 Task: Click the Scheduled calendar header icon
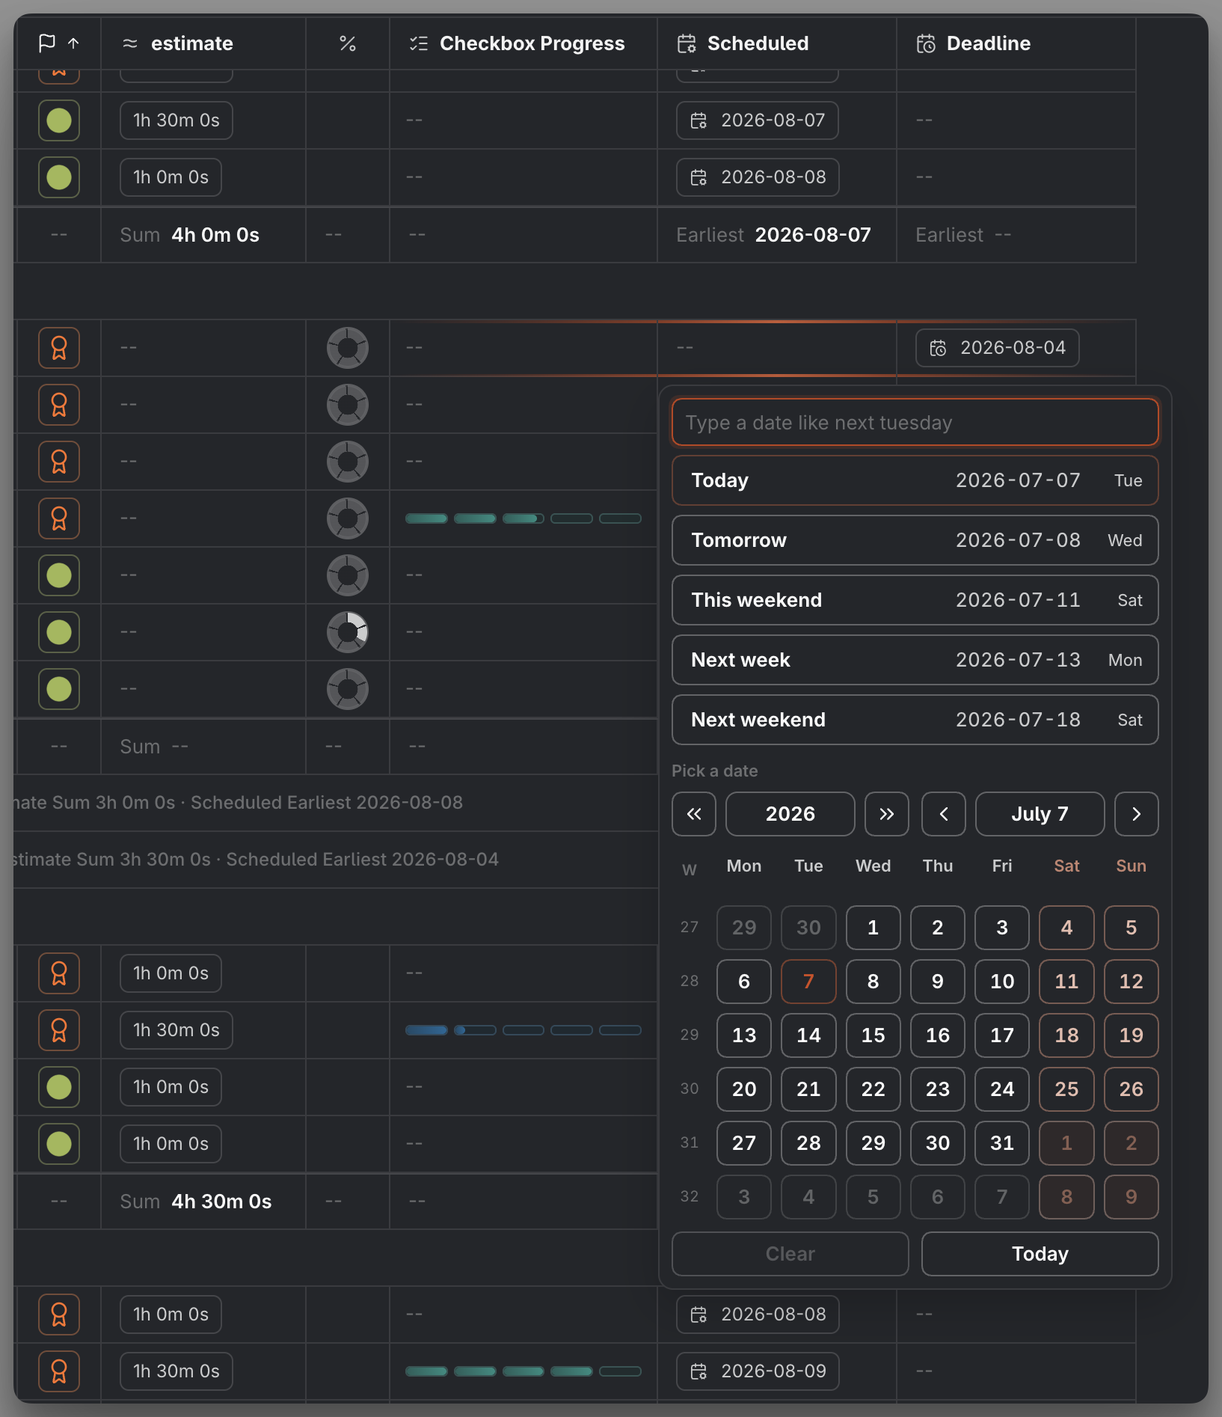click(687, 43)
